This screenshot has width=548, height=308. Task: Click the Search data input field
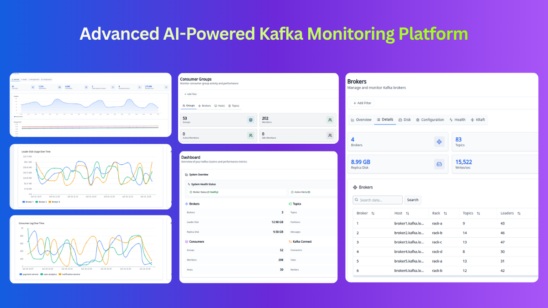pyautogui.click(x=378, y=200)
